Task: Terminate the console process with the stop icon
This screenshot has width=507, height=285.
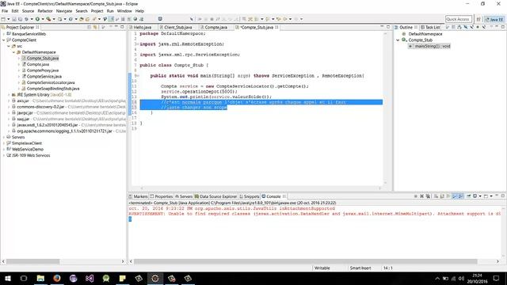Action: pos(415,196)
